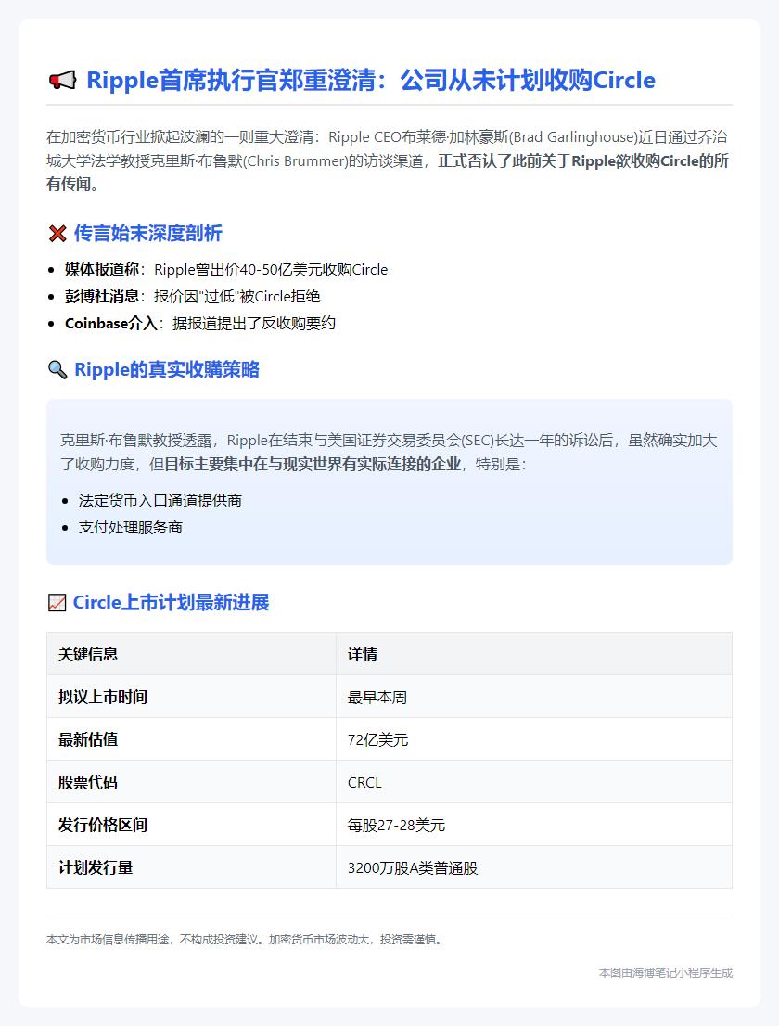The width and height of the screenshot is (779, 1026).
Task: Click the bullet 彭博社消息 about rejected offer
Action: 192,297
